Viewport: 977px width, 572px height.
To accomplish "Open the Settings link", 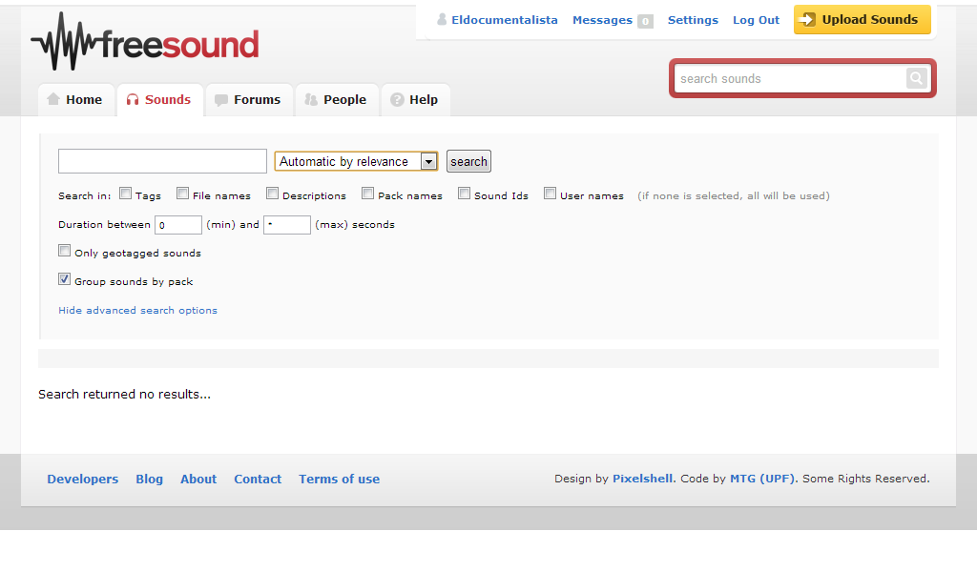I will pos(693,20).
